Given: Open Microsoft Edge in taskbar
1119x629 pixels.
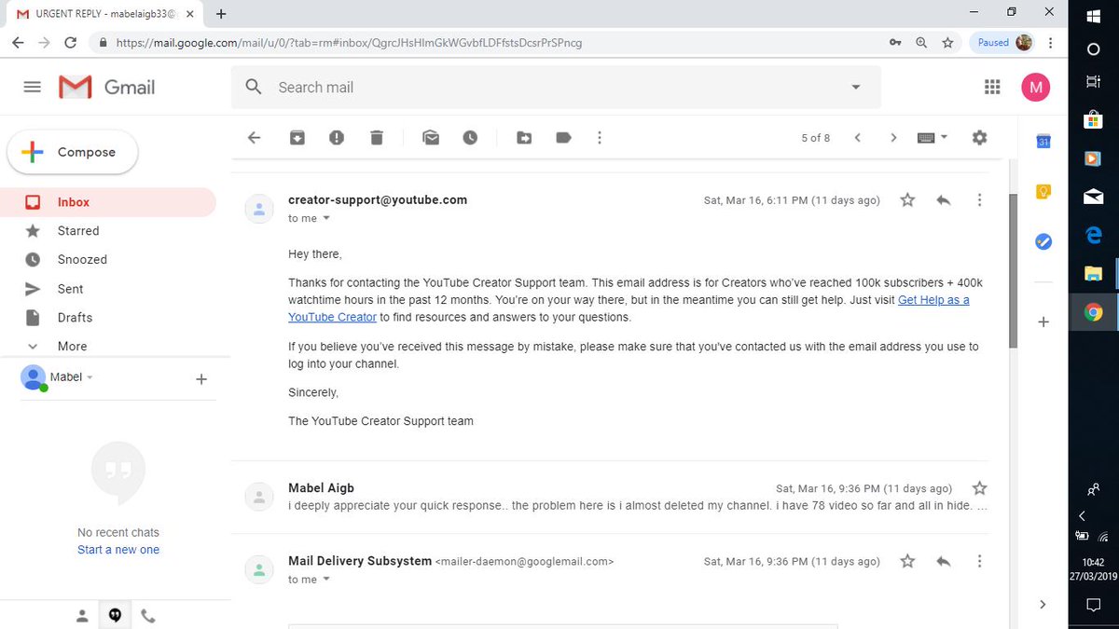Looking at the screenshot, I should (x=1094, y=235).
